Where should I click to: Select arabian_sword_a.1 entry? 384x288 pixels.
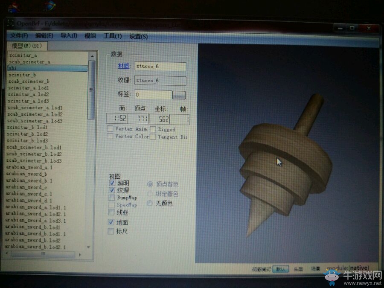(x=29, y=167)
